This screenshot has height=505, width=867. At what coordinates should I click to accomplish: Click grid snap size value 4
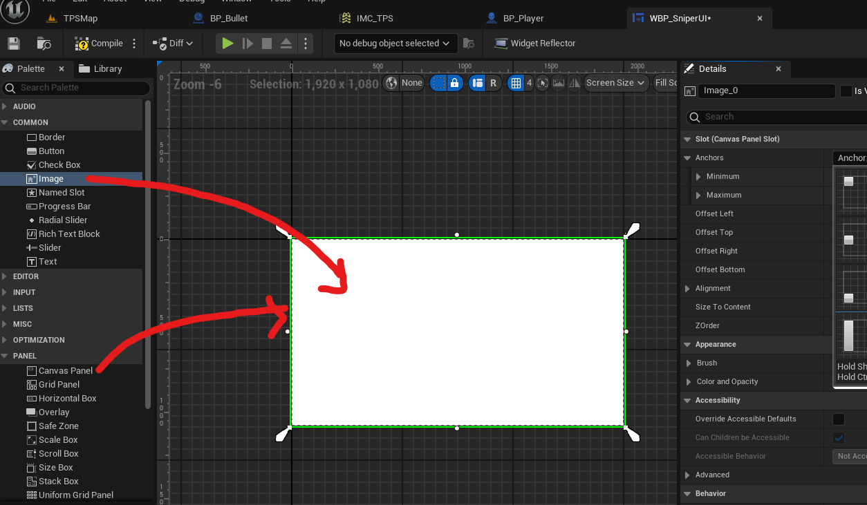530,83
